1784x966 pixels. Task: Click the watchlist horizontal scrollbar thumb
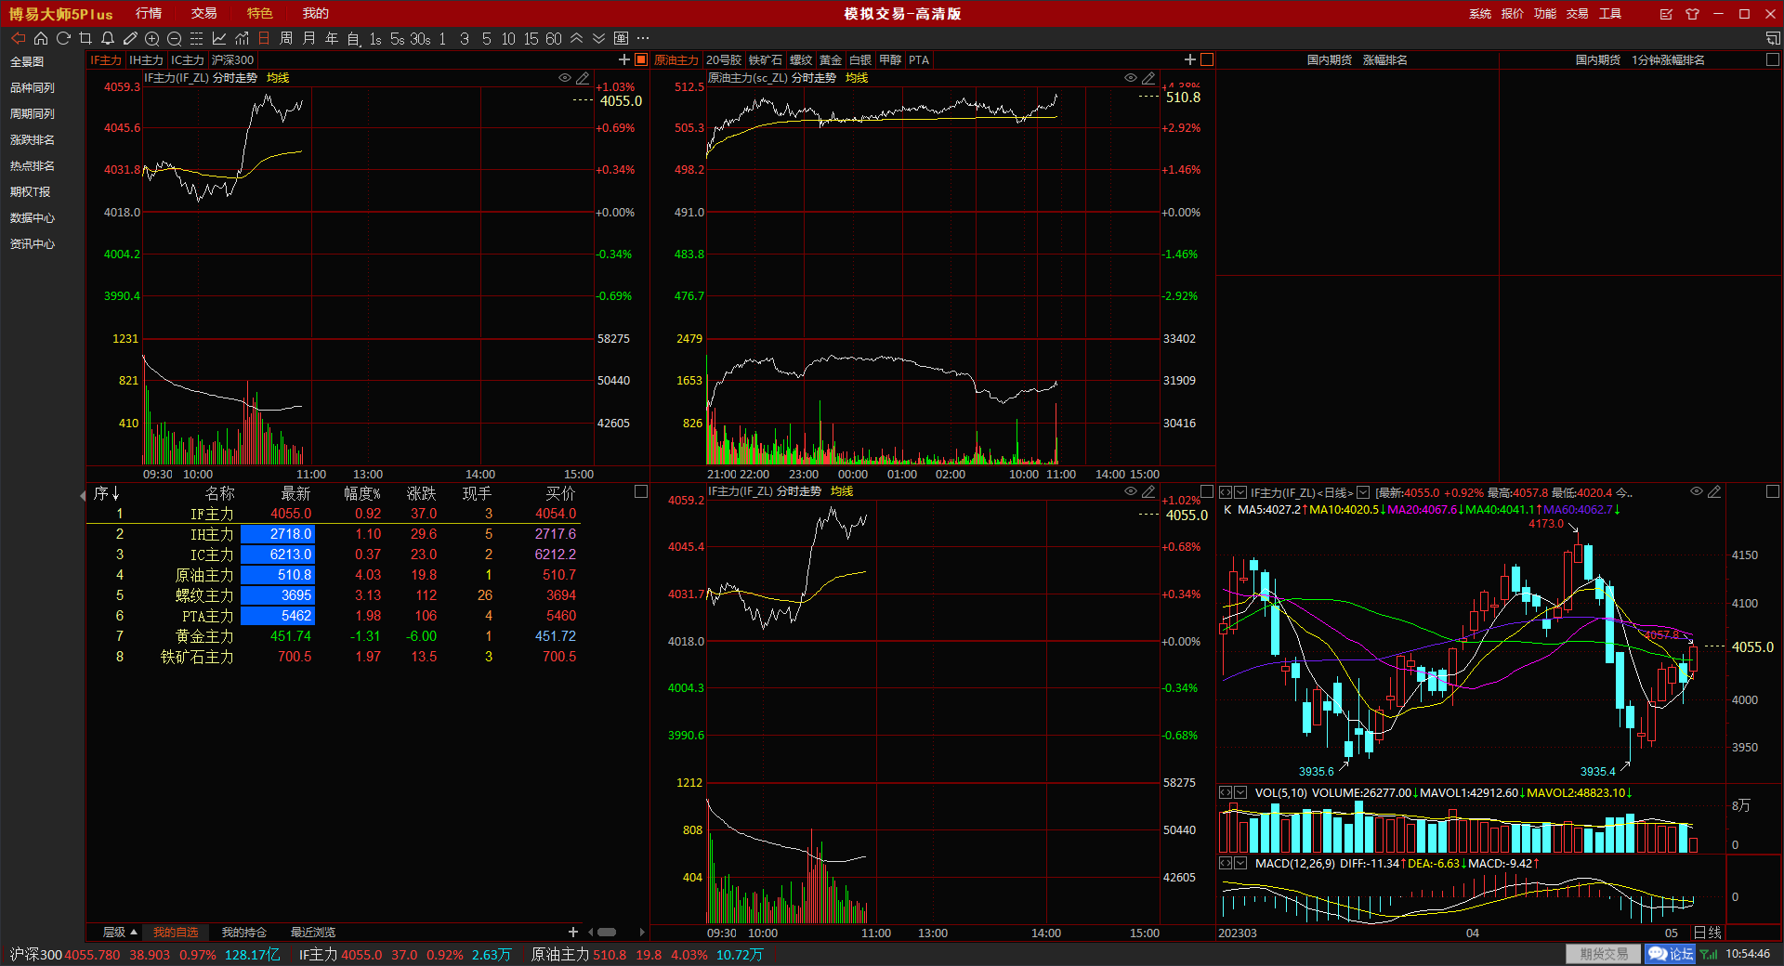(x=607, y=932)
